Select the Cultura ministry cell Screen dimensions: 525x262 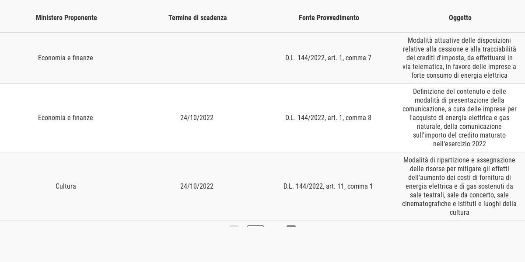pyautogui.click(x=66, y=186)
